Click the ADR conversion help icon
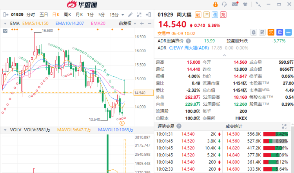Viewport: 294px width, 173px height. [188, 41]
